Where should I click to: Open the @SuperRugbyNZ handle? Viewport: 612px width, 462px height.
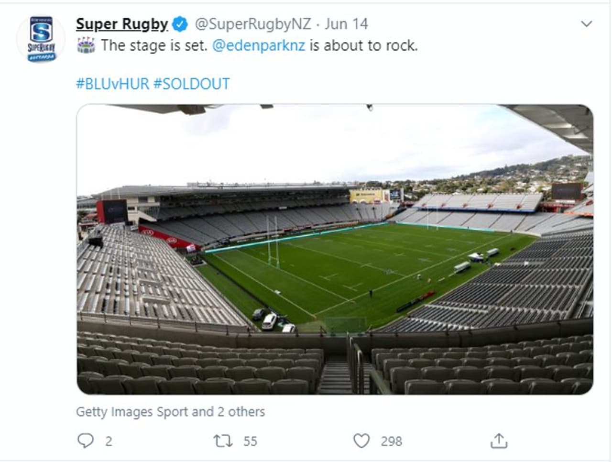[253, 24]
